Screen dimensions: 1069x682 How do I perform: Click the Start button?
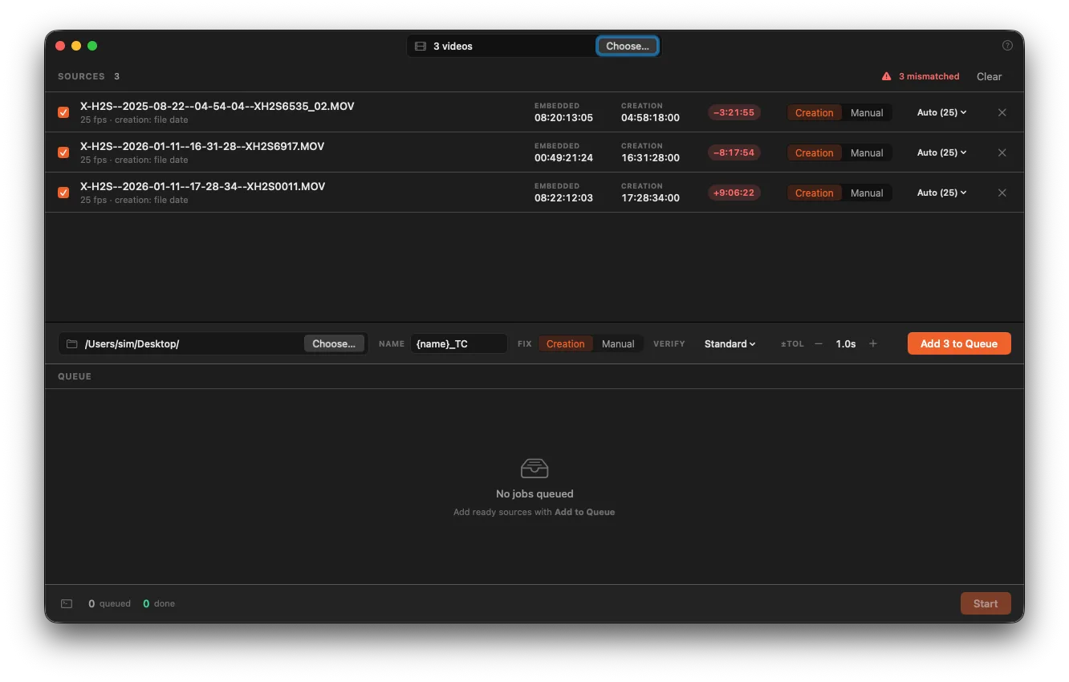click(986, 603)
